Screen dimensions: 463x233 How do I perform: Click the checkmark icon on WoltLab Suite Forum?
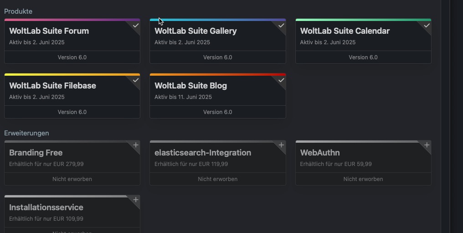(135, 26)
